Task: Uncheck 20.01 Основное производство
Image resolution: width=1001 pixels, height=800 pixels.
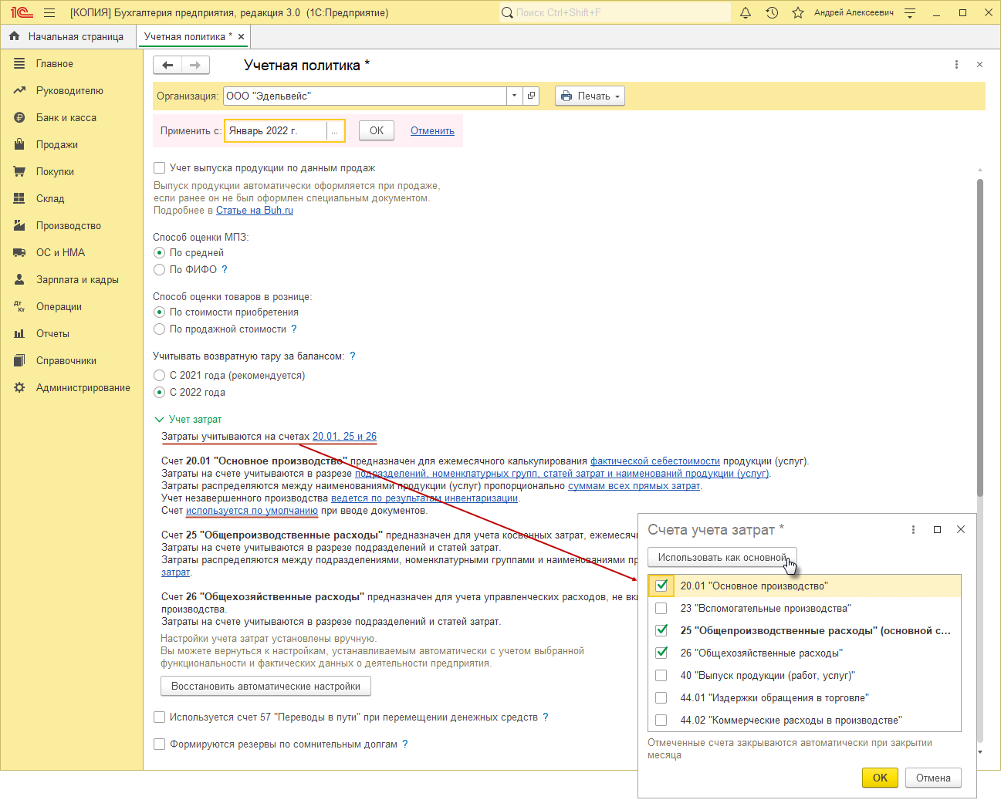Action: [661, 586]
